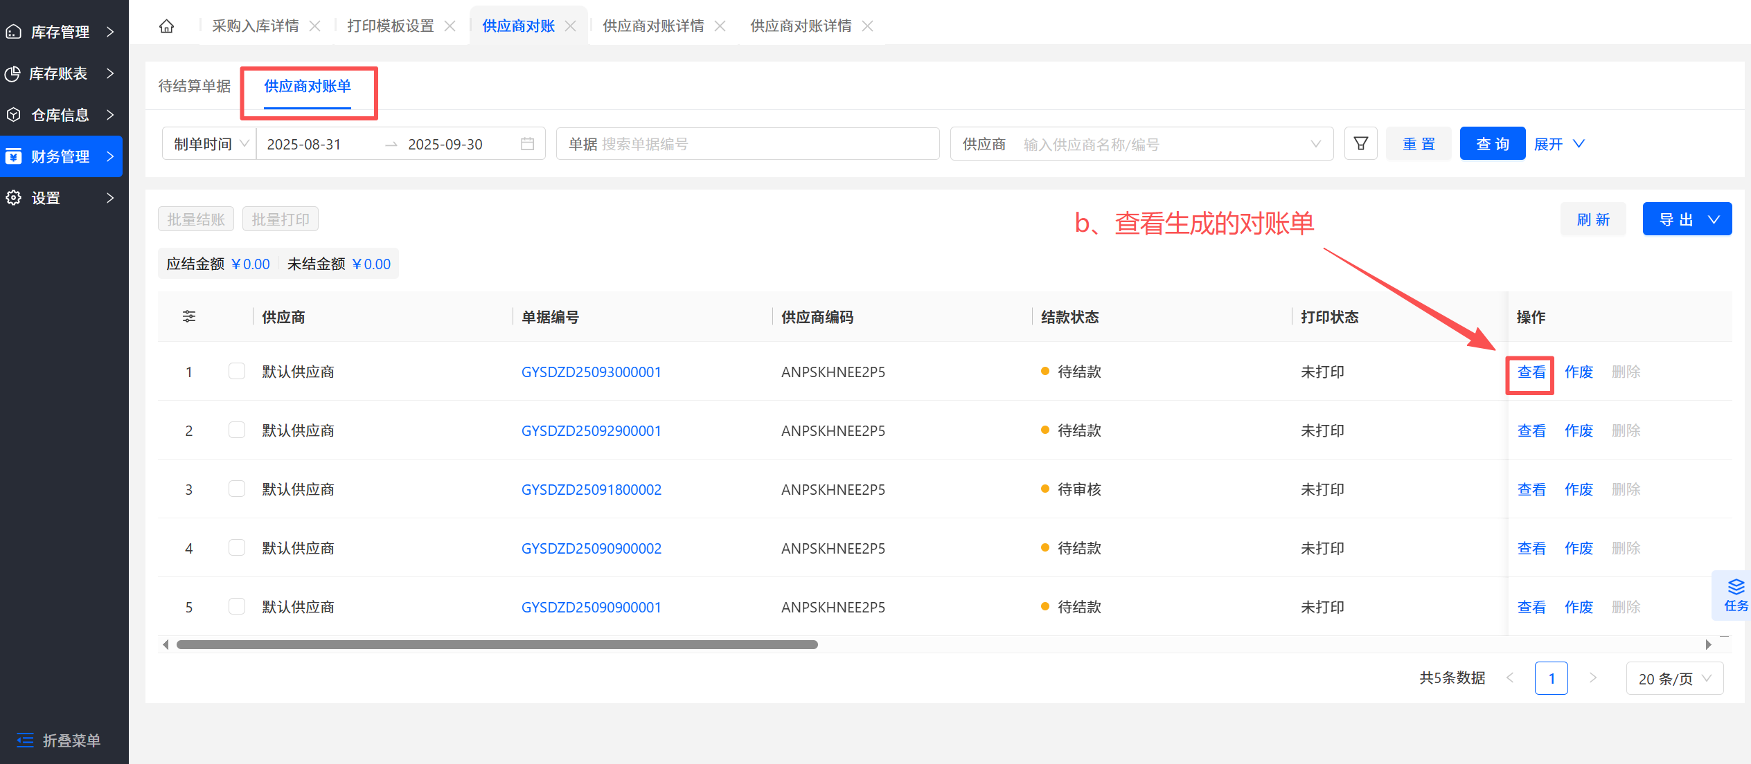
Task: Click the filter funnel icon
Action: click(x=1360, y=144)
